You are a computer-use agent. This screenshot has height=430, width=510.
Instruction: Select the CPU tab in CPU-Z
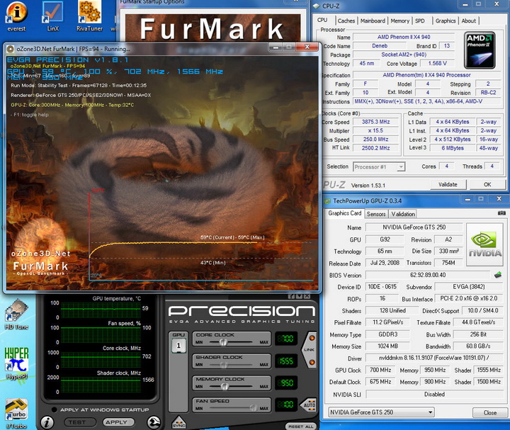pos(322,20)
